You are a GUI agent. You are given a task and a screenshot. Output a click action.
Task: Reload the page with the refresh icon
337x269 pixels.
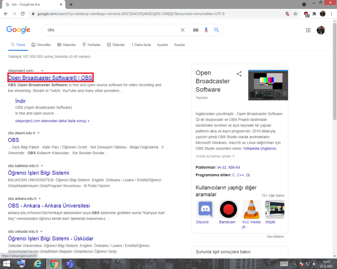point(22,14)
